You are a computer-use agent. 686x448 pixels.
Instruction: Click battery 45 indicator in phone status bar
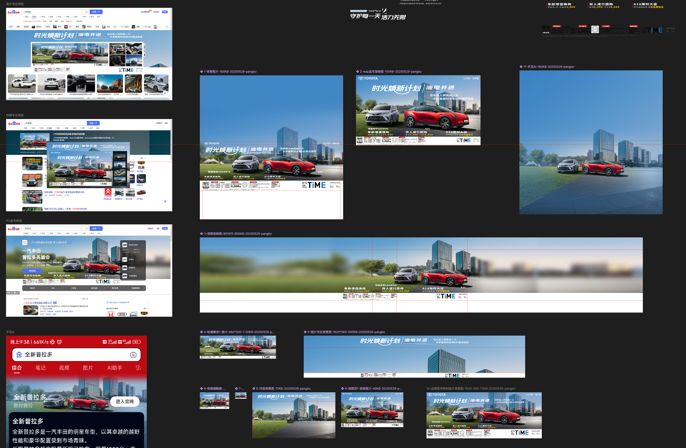click(x=137, y=342)
